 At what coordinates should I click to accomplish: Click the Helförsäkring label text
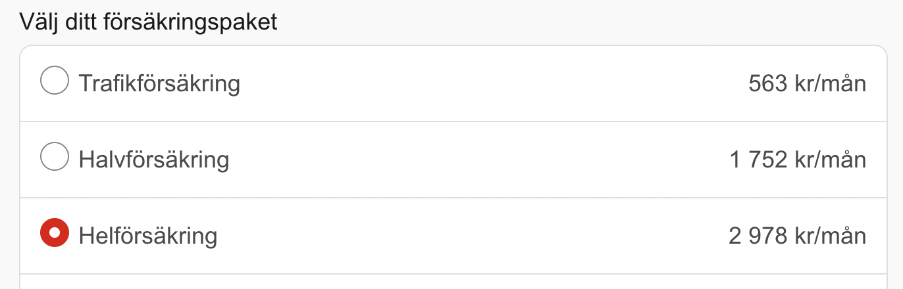coord(148,236)
